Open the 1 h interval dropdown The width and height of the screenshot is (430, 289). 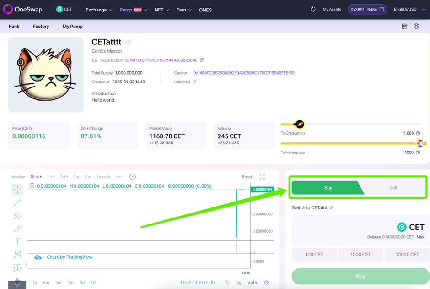coord(51,177)
